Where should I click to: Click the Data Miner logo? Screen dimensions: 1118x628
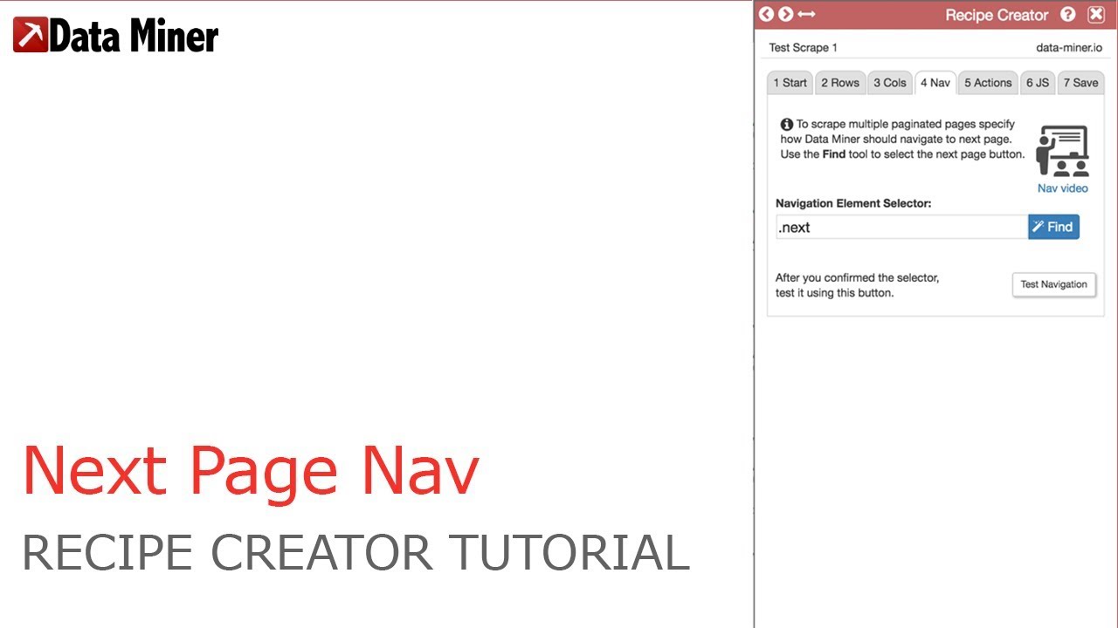[116, 36]
